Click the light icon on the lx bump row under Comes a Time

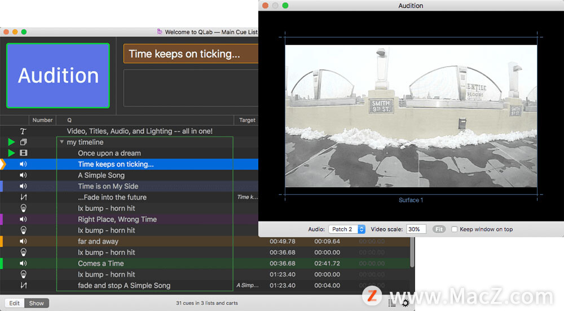click(x=23, y=274)
